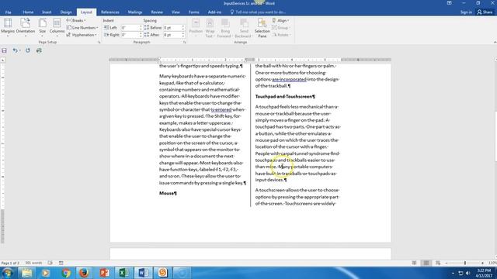Open Chrome from the taskbar
The width and height of the screenshot is (497, 279).
pos(65,273)
